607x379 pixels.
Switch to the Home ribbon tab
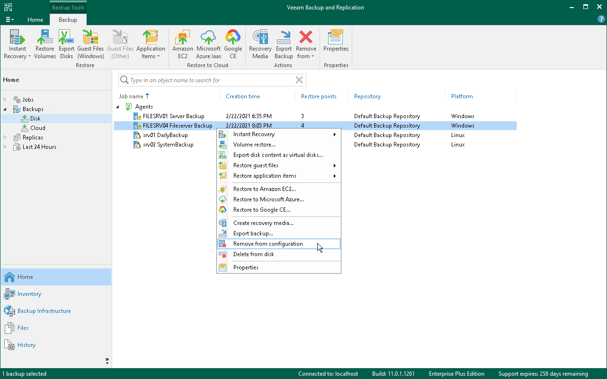coord(36,20)
